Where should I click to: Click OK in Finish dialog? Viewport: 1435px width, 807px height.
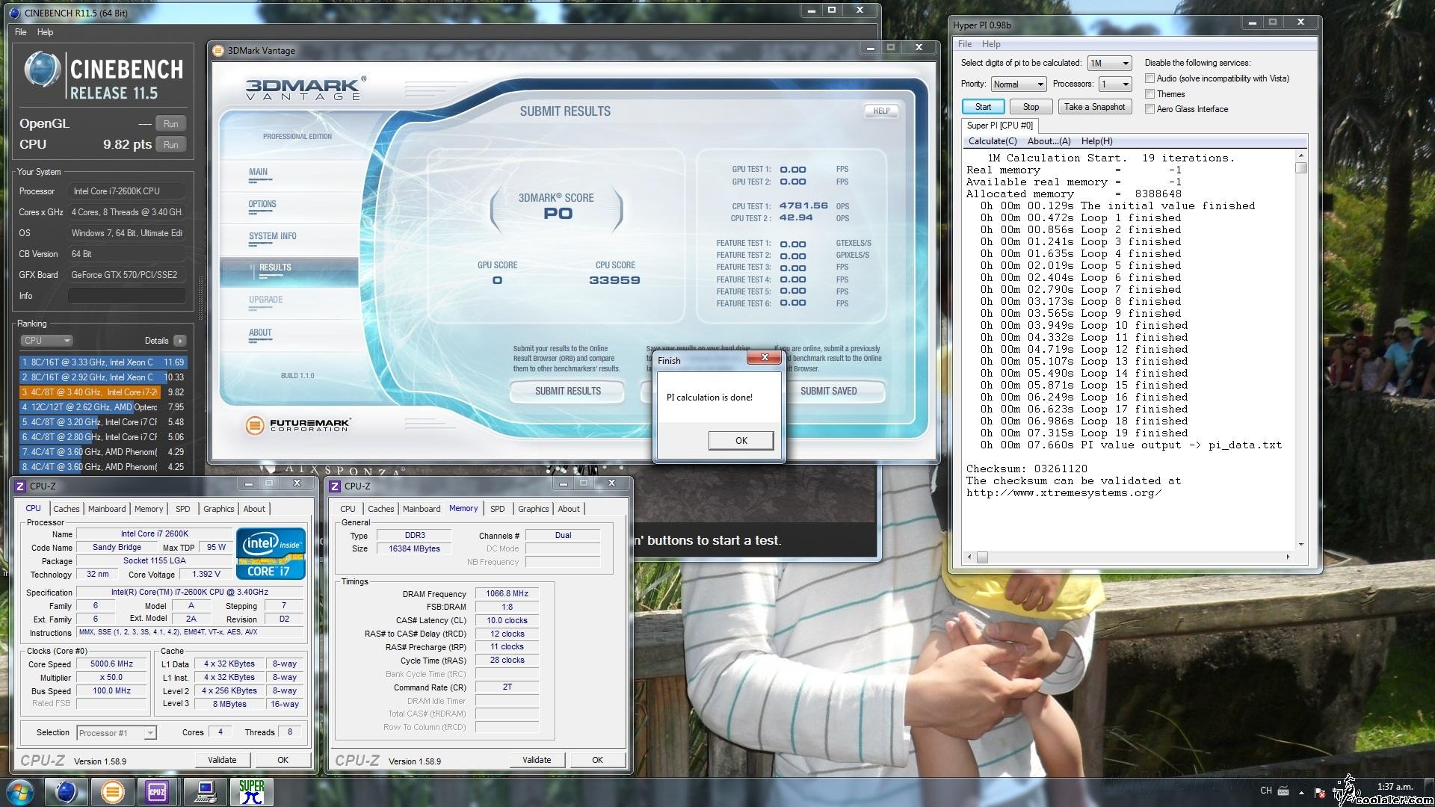tap(740, 441)
